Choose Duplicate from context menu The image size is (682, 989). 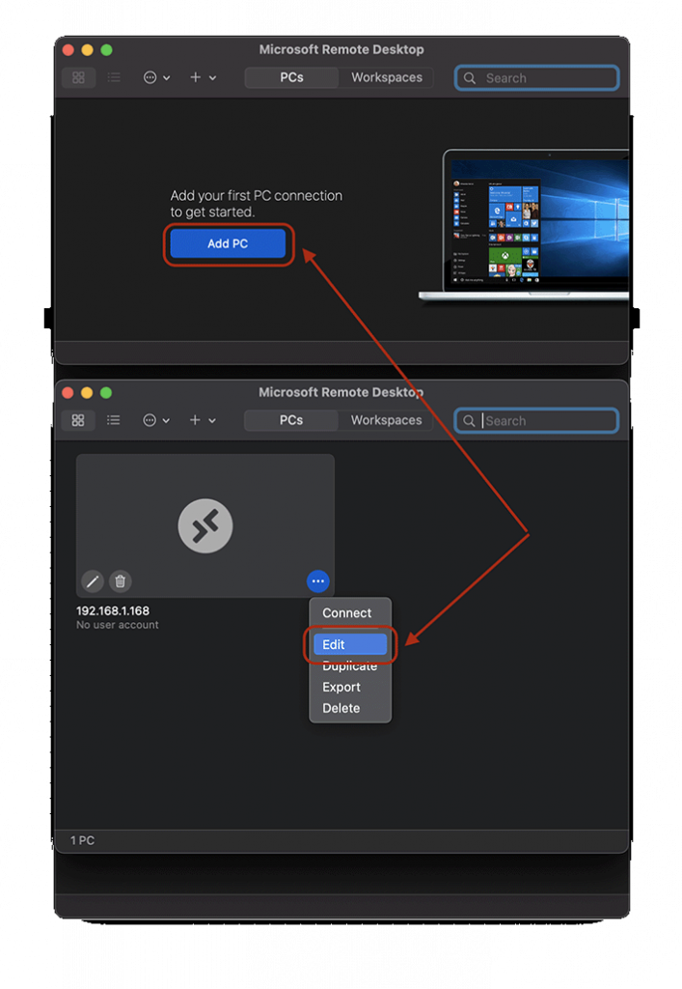point(349,666)
